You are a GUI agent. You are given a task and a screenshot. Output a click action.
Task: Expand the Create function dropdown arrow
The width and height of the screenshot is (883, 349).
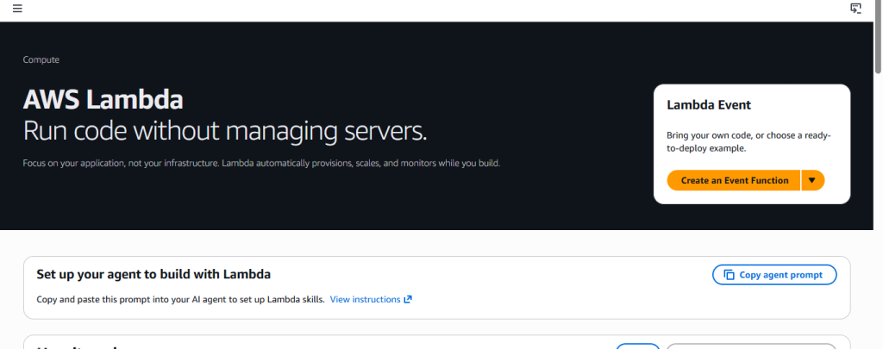pos(812,181)
